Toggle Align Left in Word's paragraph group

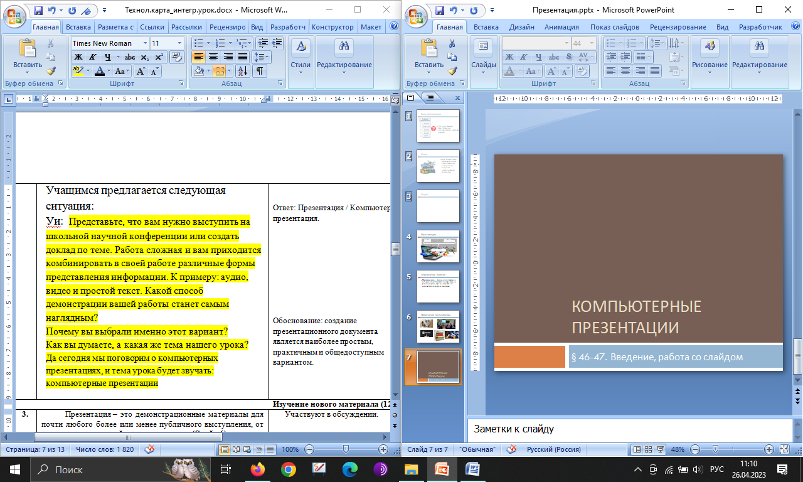click(x=199, y=57)
